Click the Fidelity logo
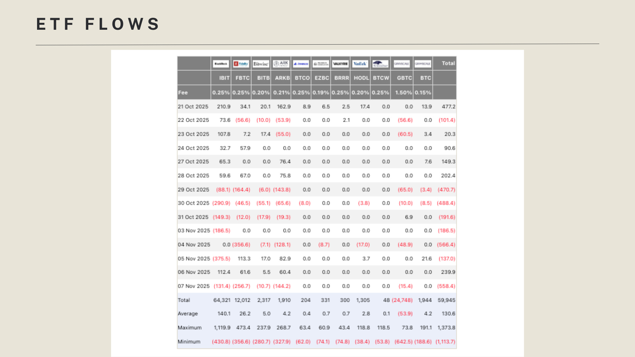Image resolution: width=635 pixels, height=357 pixels. (x=241, y=64)
